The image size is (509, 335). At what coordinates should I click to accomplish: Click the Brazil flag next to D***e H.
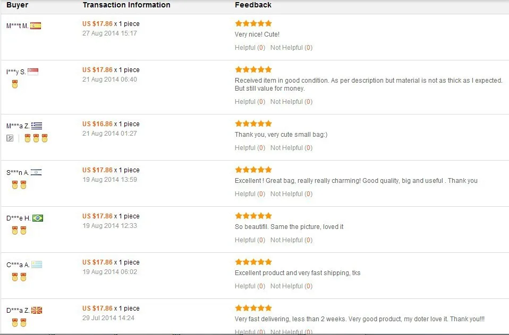pyautogui.click(x=38, y=218)
